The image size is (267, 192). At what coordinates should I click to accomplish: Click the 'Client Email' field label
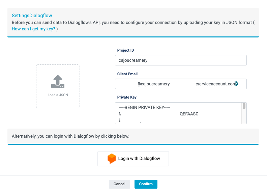tap(127, 74)
